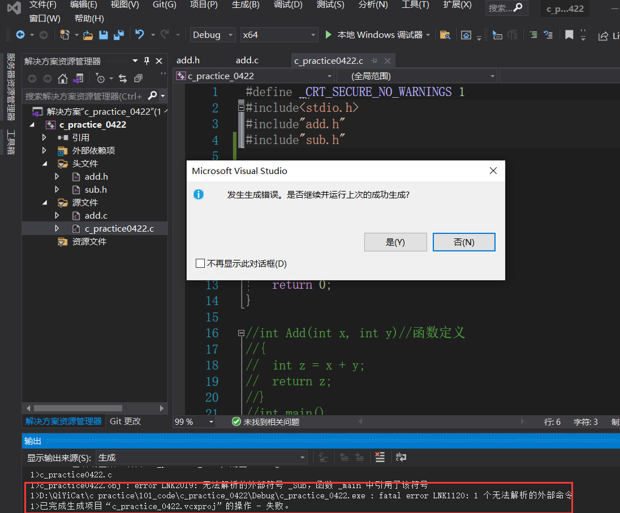
Task: Check the don't show this dialog again box
Action: tap(200, 263)
